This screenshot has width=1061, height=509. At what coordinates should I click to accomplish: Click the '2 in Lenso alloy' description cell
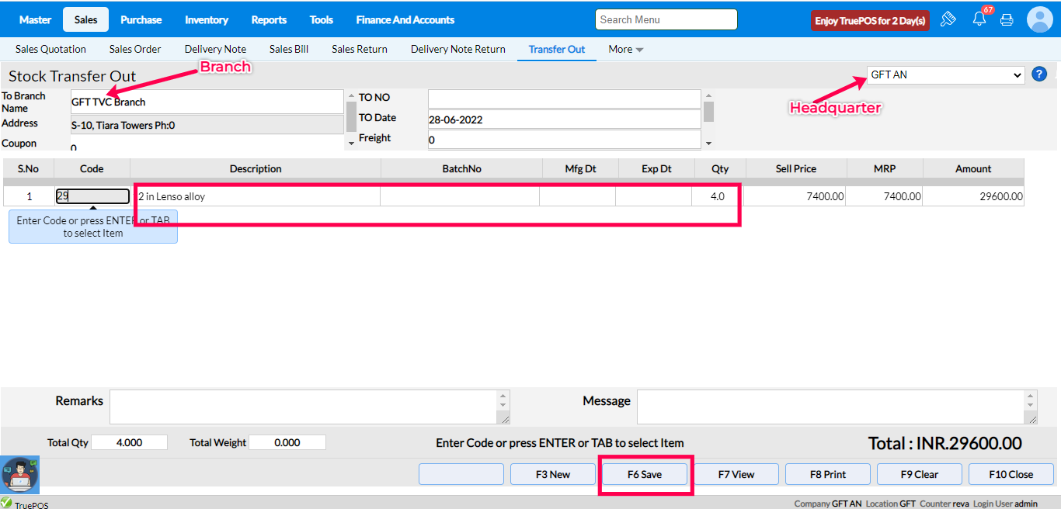[x=256, y=196]
